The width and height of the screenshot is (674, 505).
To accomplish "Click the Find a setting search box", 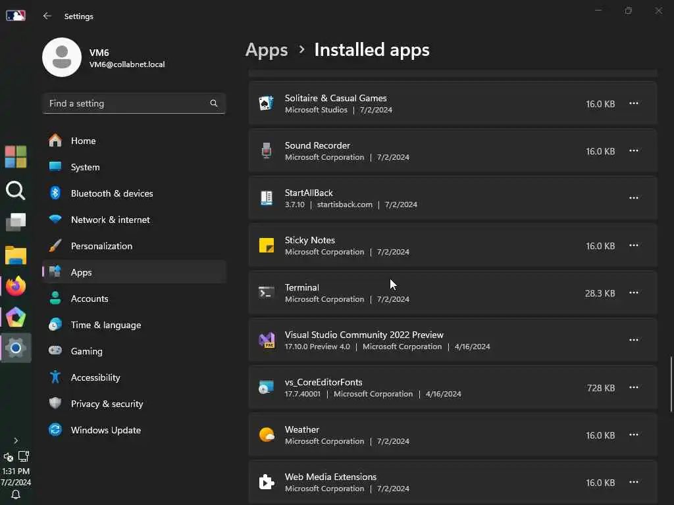I will (126, 103).
